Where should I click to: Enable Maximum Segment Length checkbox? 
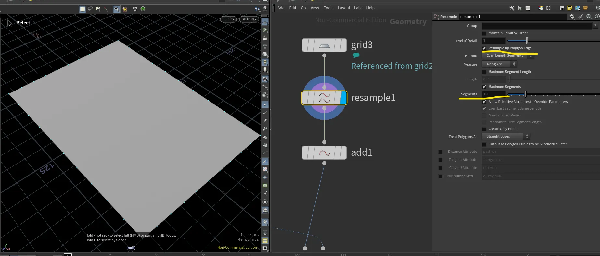[484, 72]
